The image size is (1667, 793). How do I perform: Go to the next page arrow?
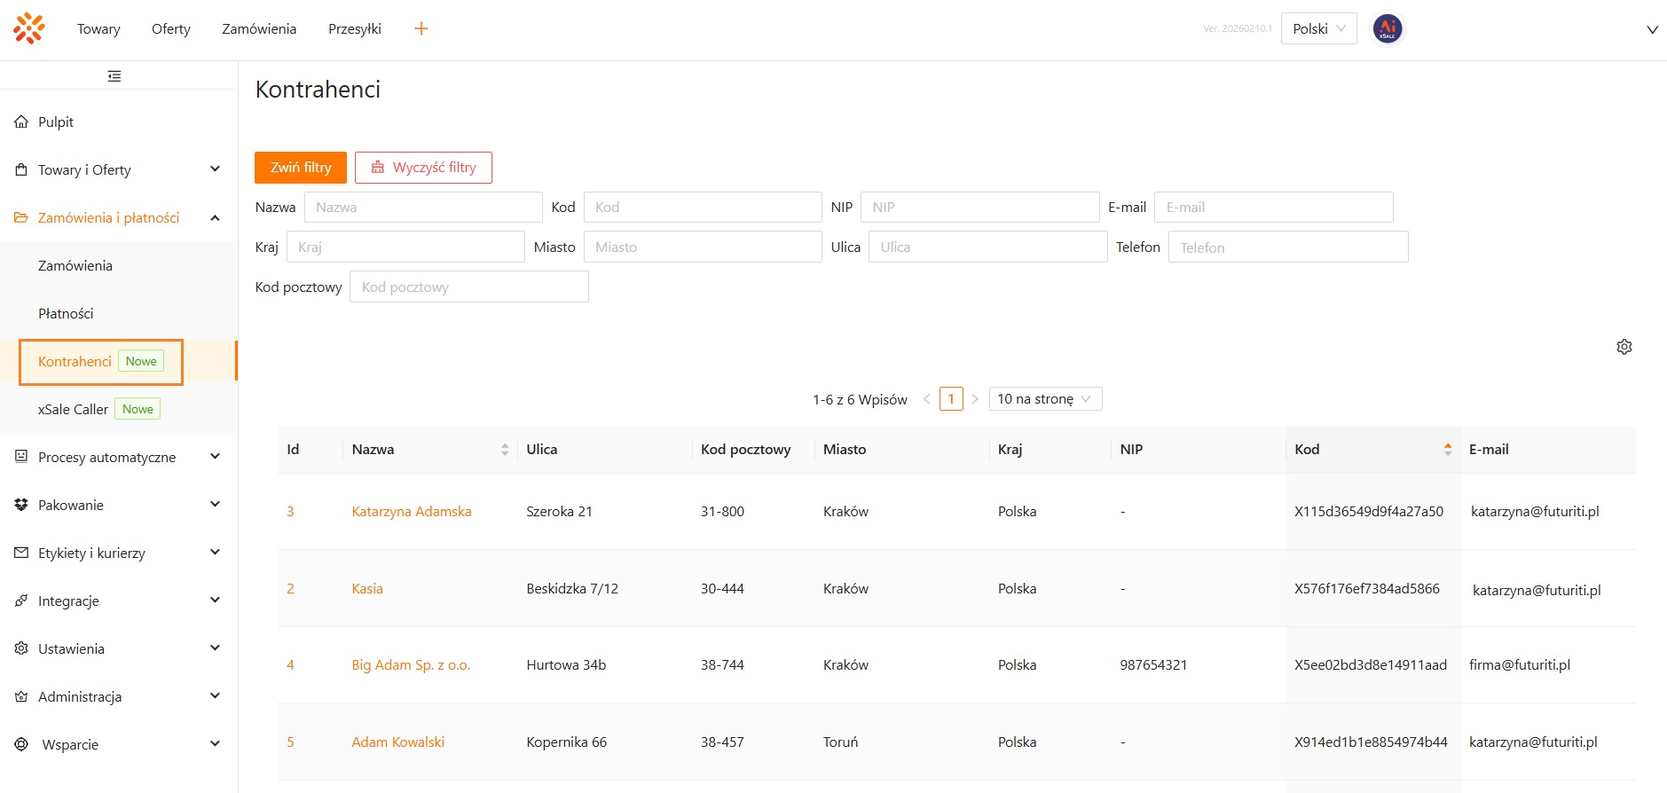[x=974, y=399]
